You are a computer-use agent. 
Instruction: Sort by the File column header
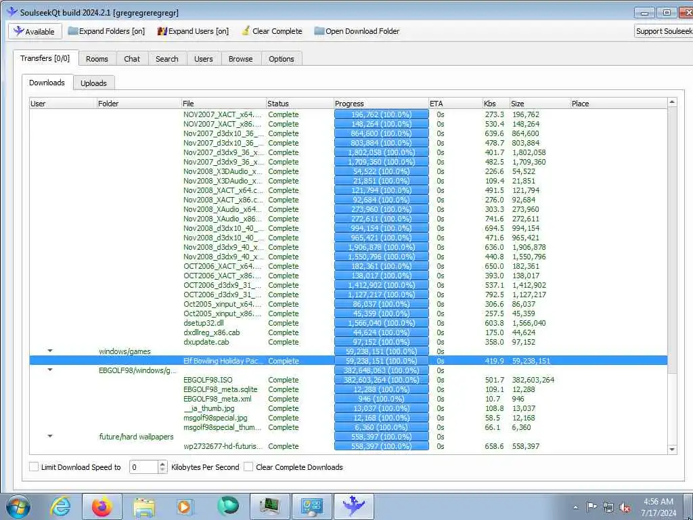[223, 104]
